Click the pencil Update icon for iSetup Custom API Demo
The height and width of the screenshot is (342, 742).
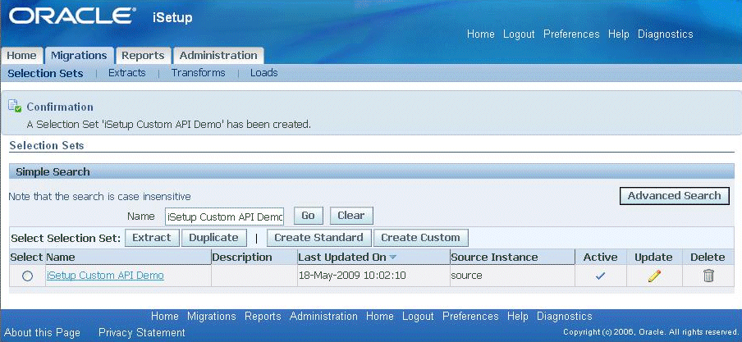click(654, 276)
